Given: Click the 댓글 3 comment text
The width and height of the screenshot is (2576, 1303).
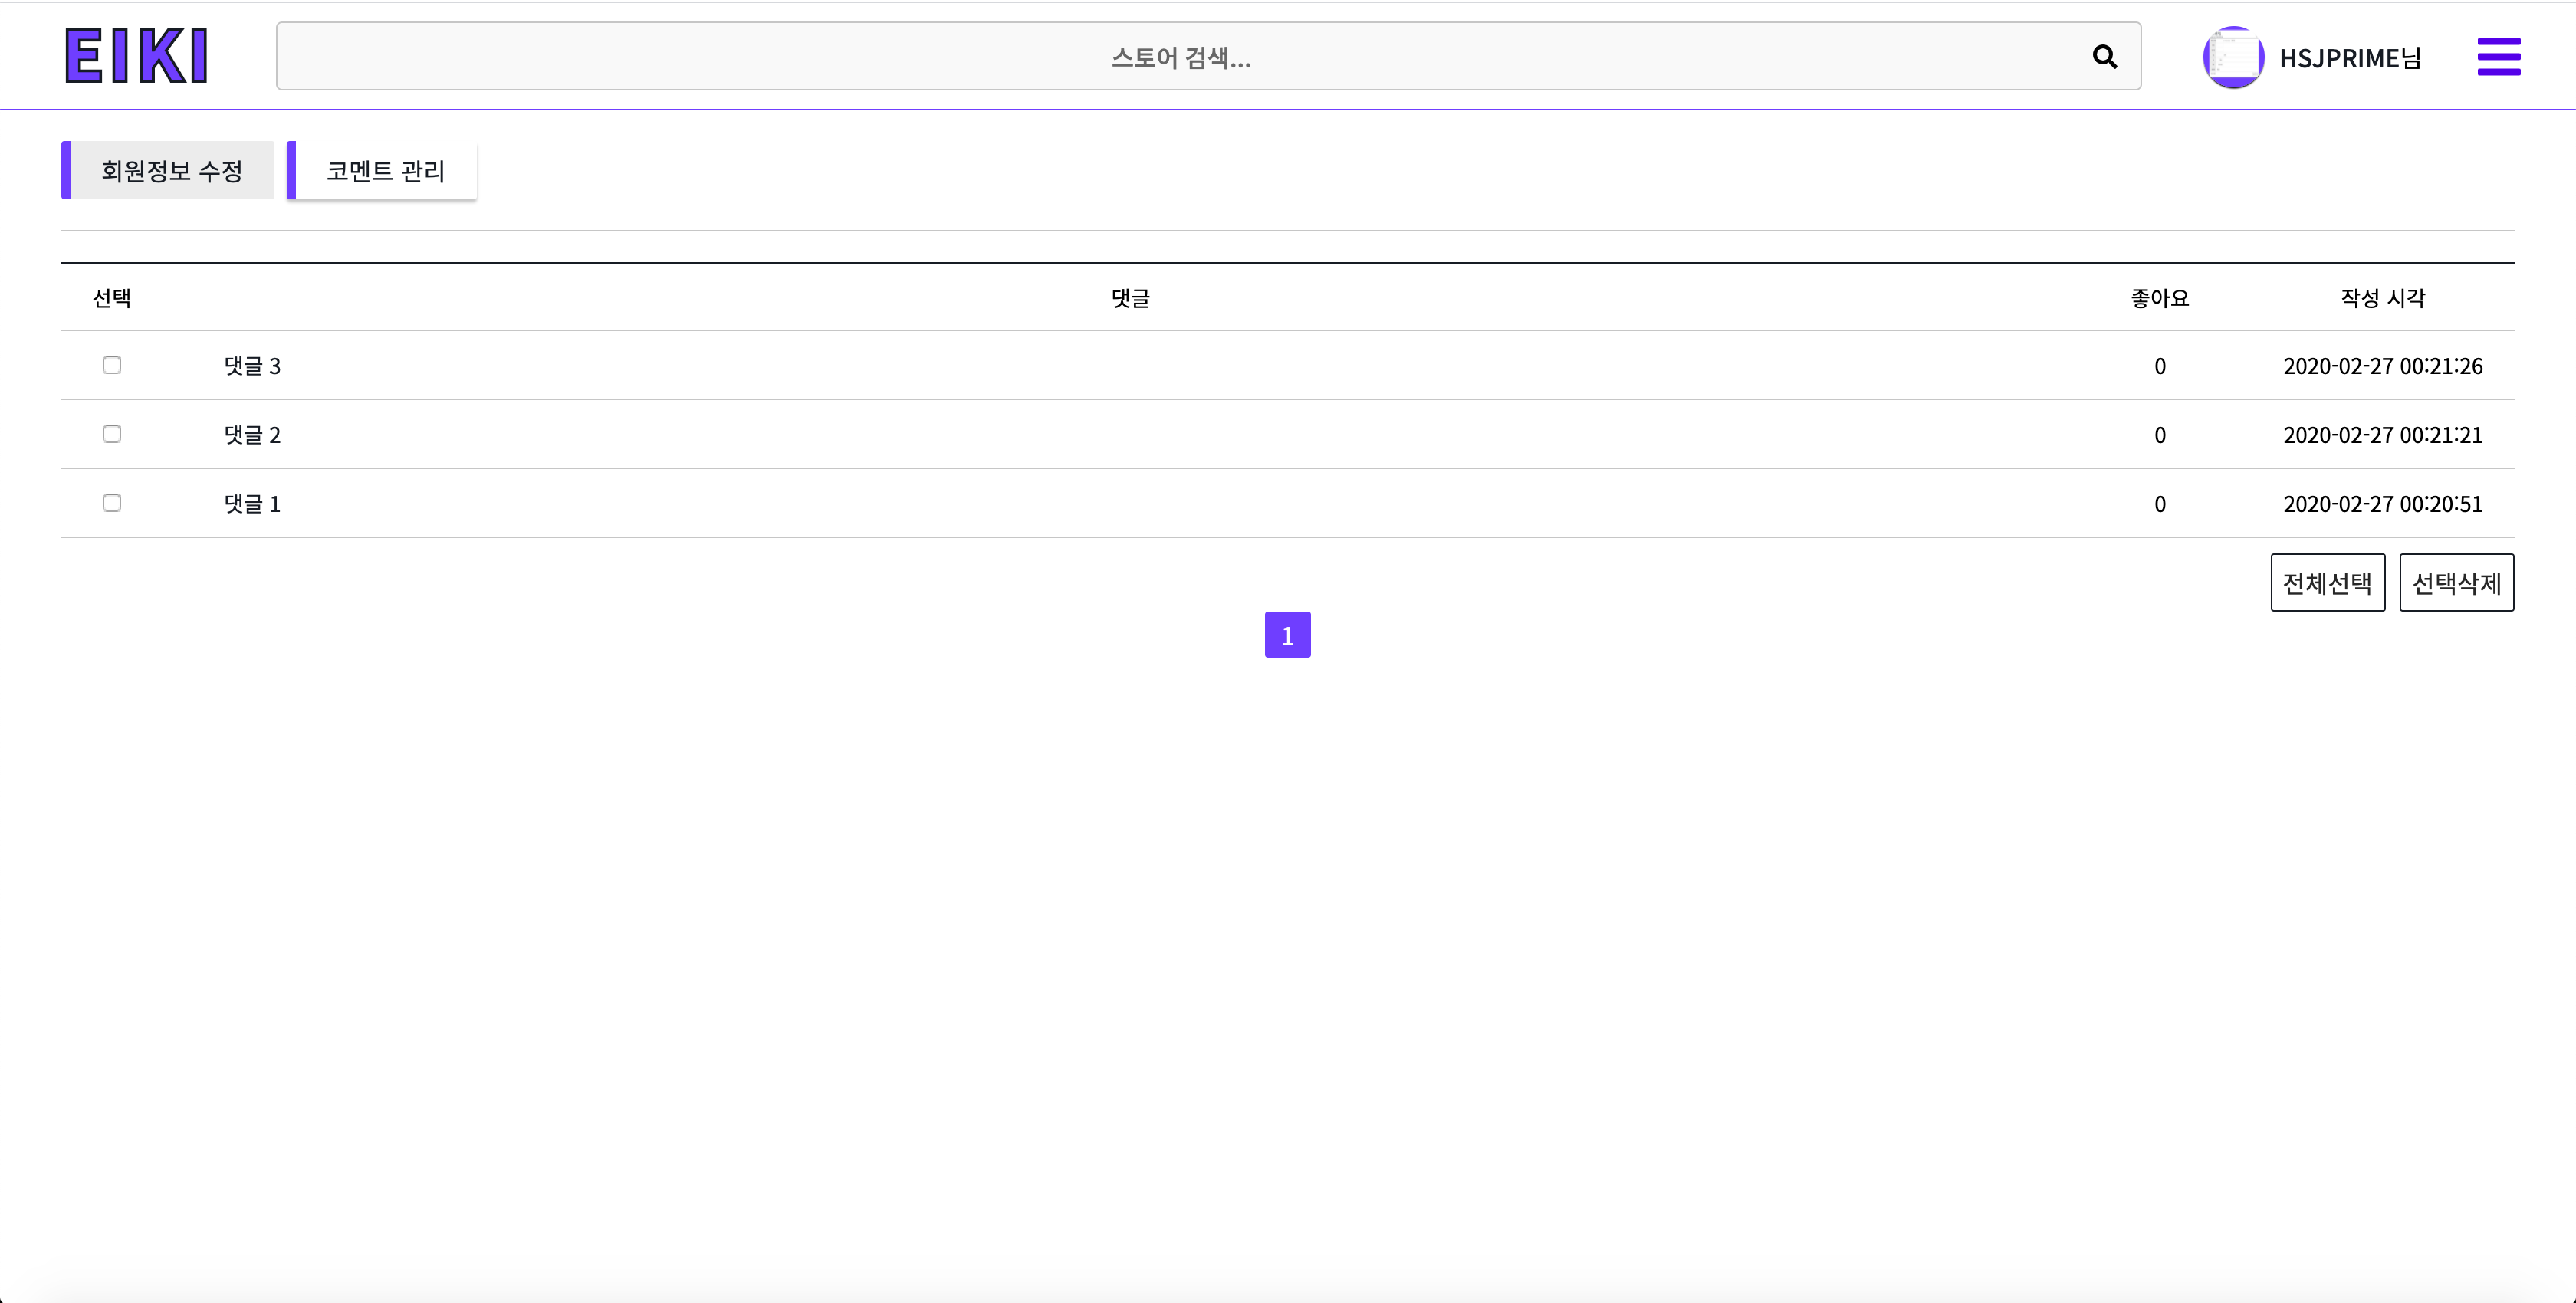Looking at the screenshot, I should tap(252, 366).
